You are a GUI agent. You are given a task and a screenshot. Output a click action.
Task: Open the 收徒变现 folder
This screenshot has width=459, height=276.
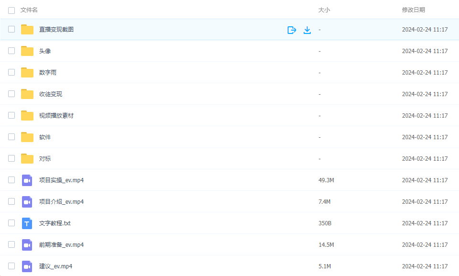point(51,94)
